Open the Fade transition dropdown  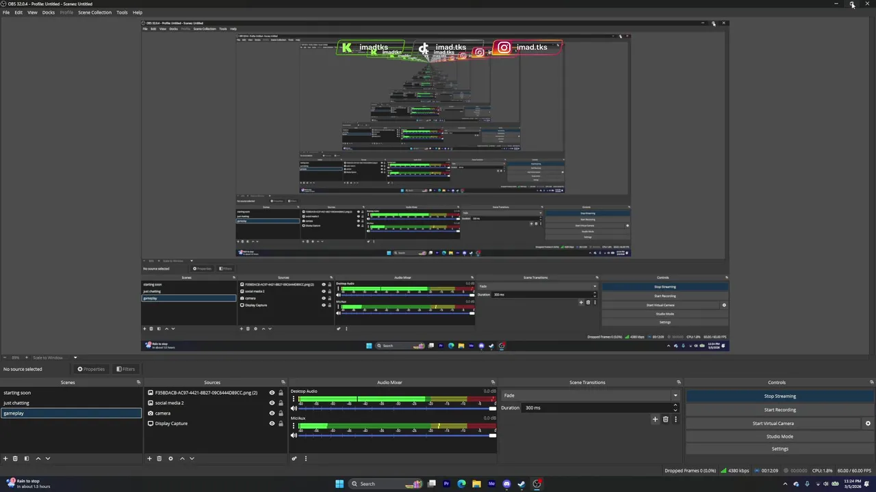pyautogui.click(x=591, y=396)
